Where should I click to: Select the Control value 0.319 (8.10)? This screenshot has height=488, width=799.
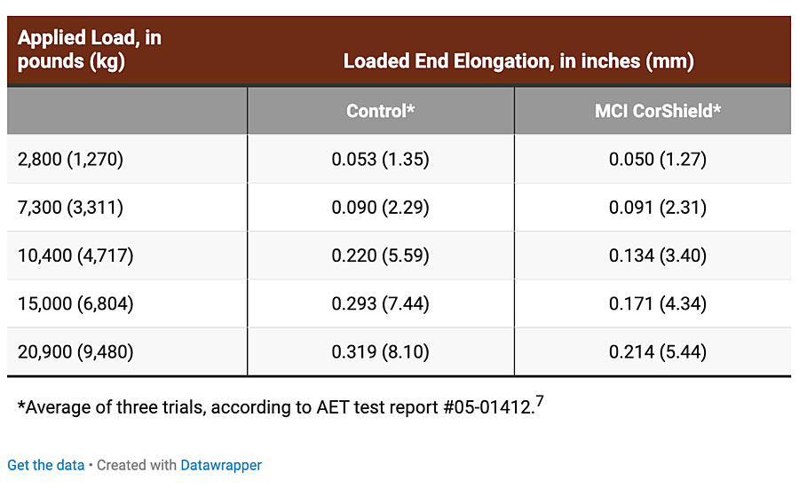(x=381, y=352)
